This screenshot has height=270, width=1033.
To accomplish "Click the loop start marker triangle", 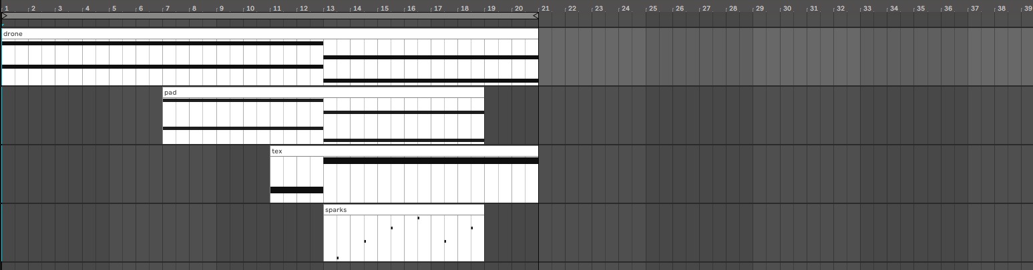I will pos(5,15).
